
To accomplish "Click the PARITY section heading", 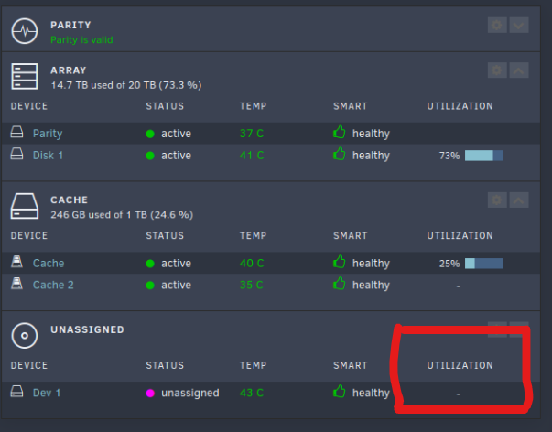I will pos(70,25).
